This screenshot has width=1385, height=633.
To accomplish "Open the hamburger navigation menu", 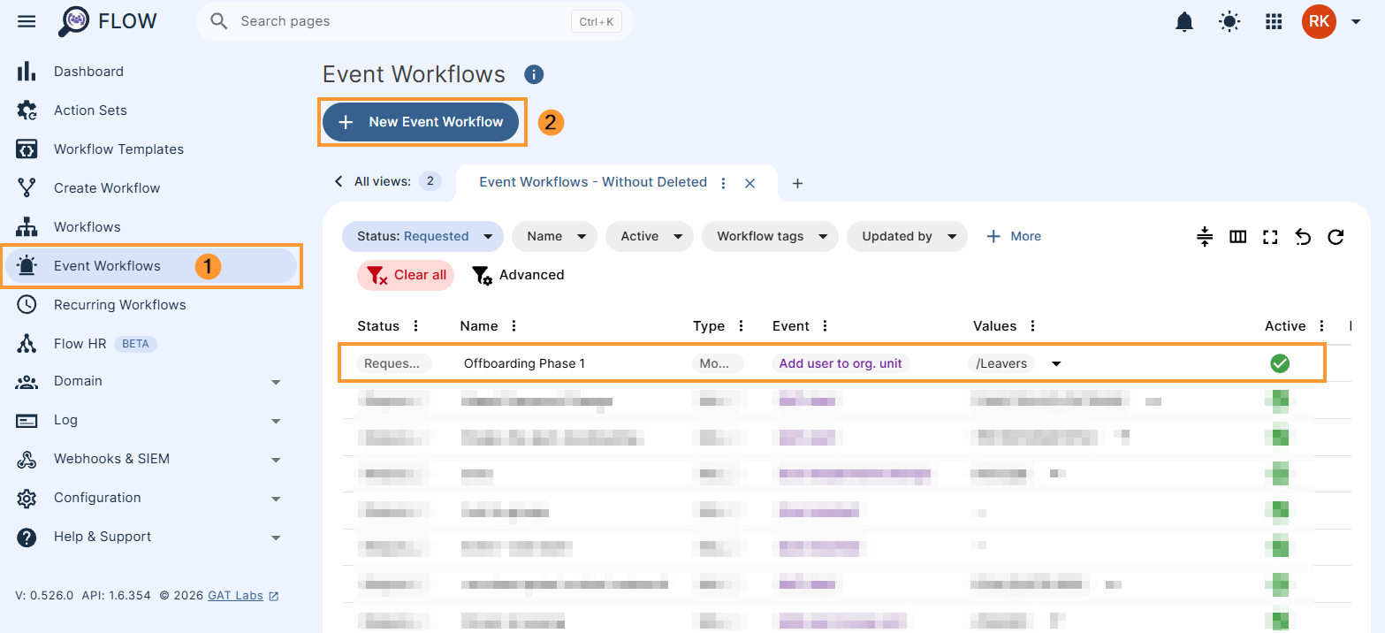I will click(x=27, y=21).
